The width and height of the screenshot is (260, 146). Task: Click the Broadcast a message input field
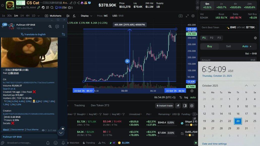(25, 143)
